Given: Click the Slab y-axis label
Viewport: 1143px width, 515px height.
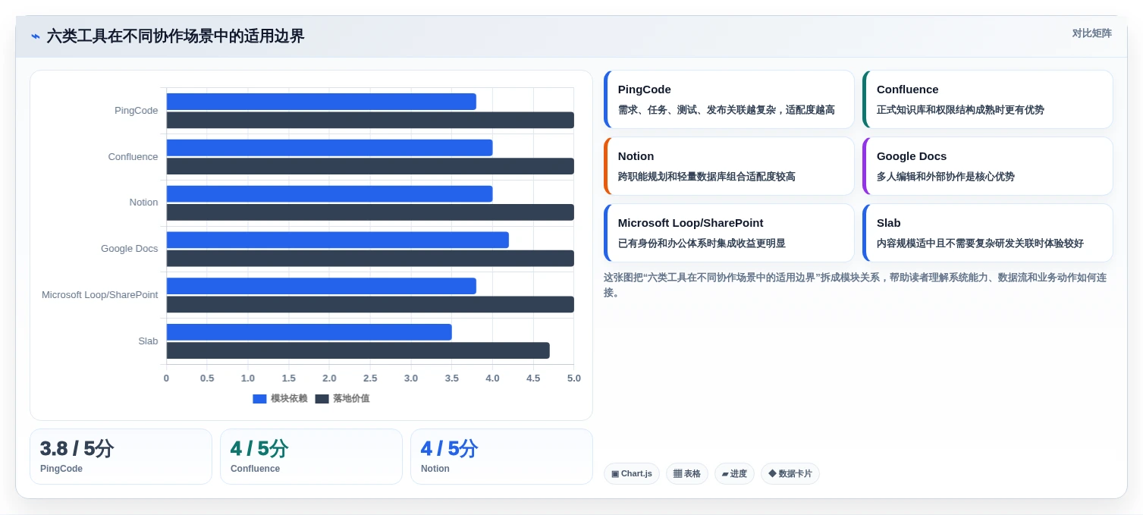Looking at the screenshot, I should 148,341.
